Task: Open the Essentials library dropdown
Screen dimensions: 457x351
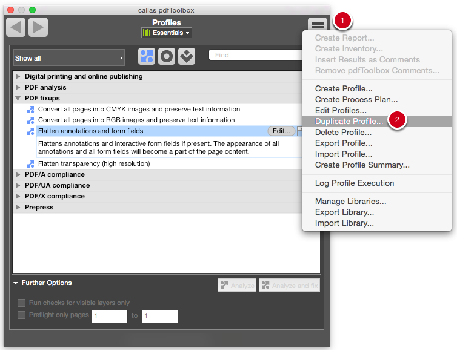Action: [x=167, y=33]
